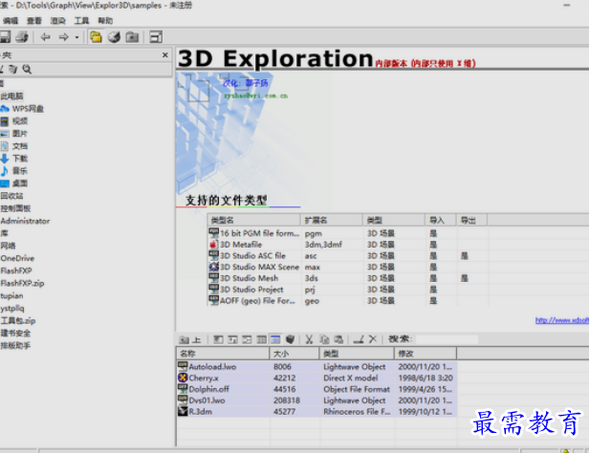
Task: Go back with the left arrow icon
Action: pyautogui.click(x=46, y=36)
